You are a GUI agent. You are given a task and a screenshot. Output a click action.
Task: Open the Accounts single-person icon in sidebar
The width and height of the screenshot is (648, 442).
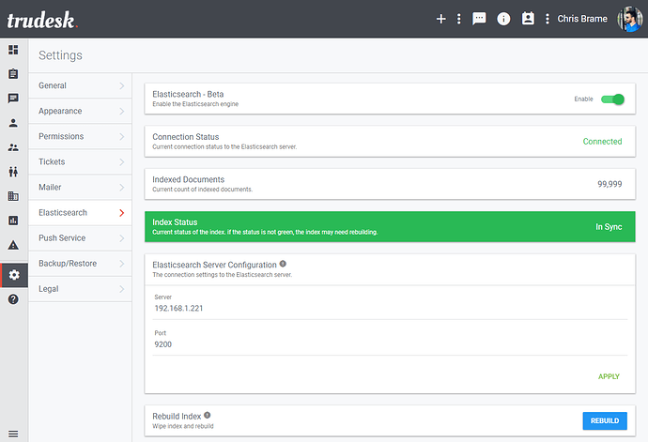(x=13, y=123)
